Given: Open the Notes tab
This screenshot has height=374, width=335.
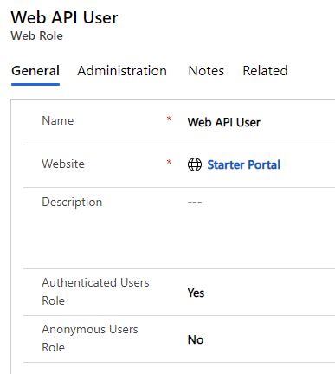Looking at the screenshot, I should click(206, 71).
